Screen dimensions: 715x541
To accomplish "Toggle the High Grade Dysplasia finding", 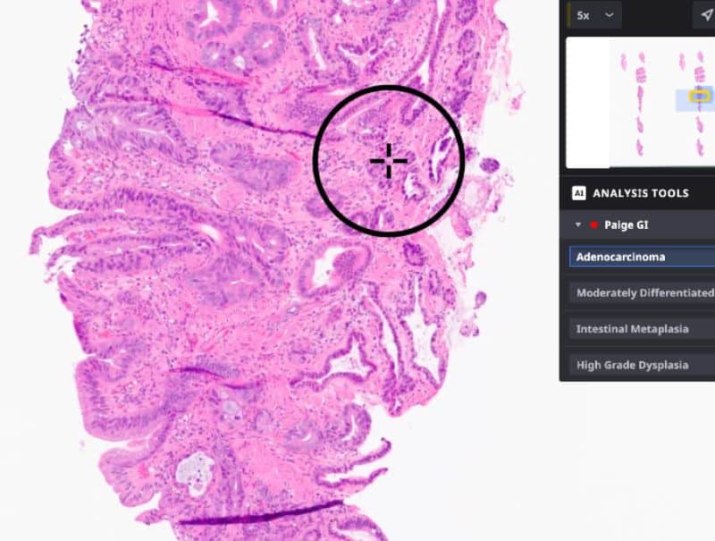I will tap(642, 365).
